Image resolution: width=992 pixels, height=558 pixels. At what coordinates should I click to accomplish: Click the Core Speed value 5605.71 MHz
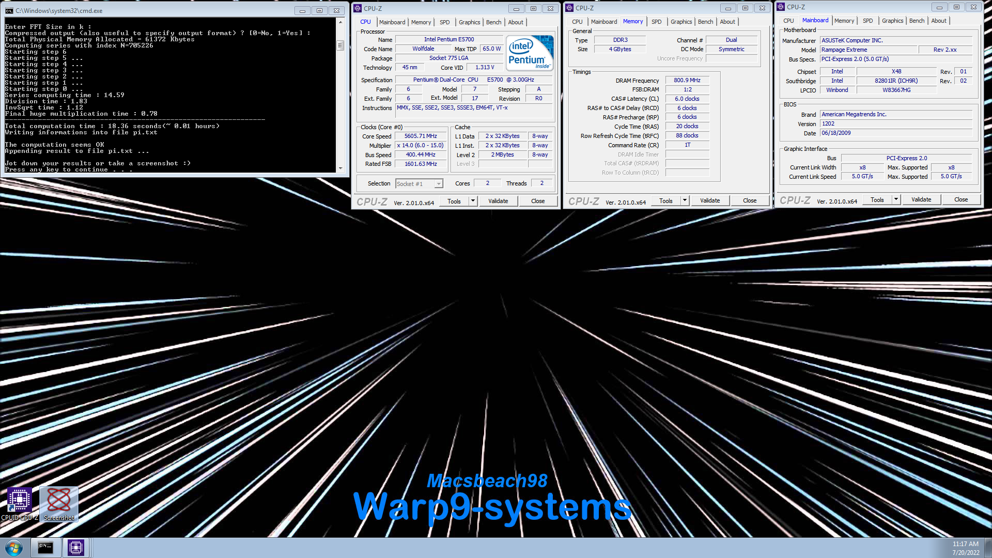pos(421,136)
